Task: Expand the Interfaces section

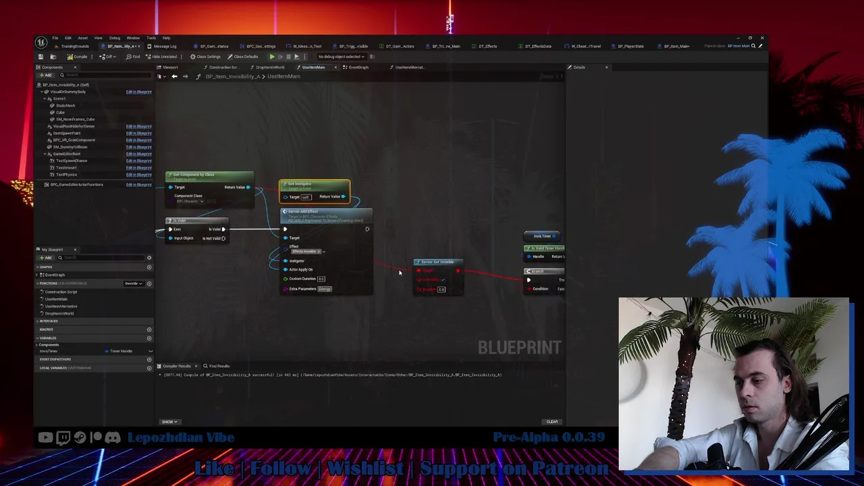Action: click(38, 321)
